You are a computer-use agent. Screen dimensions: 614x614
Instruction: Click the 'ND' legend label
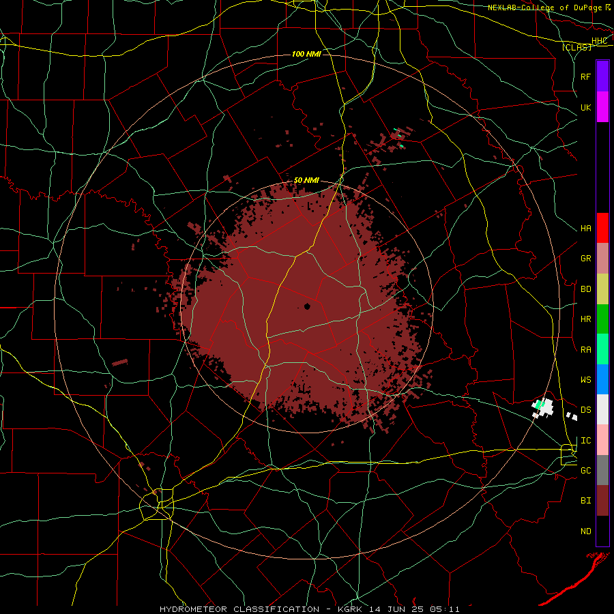point(586,531)
